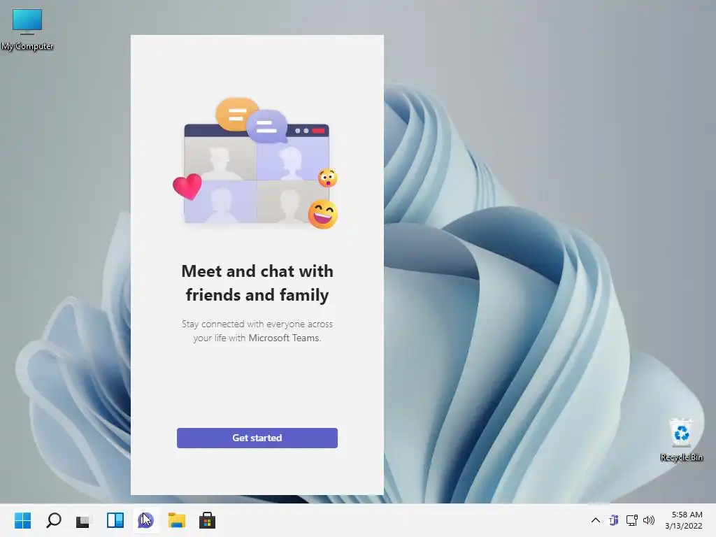Click the Get started button

pyautogui.click(x=257, y=438)
